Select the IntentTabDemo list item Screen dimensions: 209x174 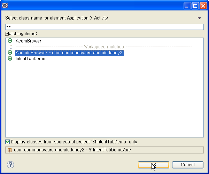[30, 59]
